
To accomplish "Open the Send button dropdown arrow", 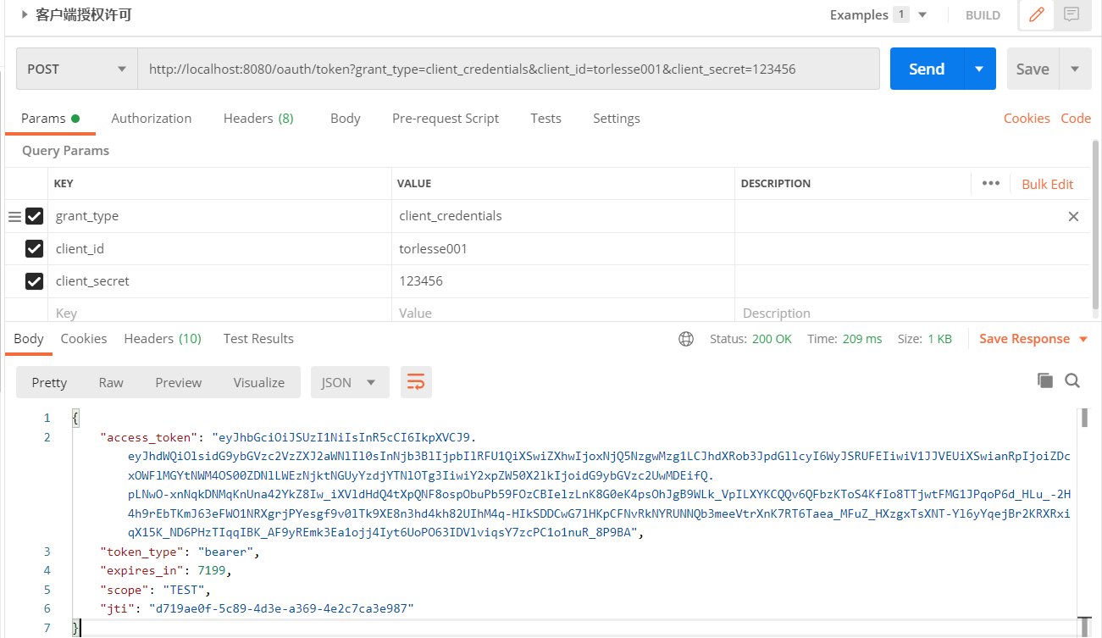I will tap(979, 69).
